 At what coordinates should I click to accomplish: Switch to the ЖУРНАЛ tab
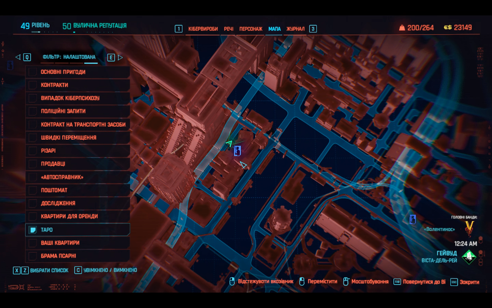pos(296,29)
